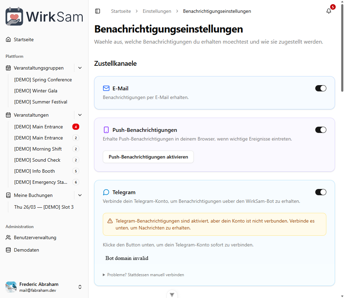Click Startseite breadcrumb link
The height and width of the screenshot is (298, 344).
pos(121,11)
